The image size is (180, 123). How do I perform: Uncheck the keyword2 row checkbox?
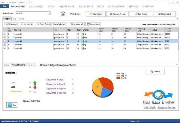[5, 37]
